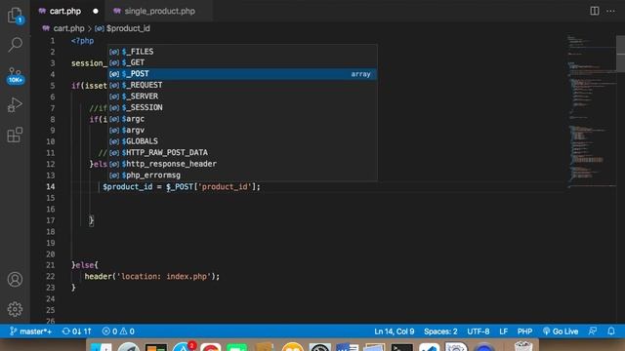Click the unsaved dot on cart.php tab
The height and width of the screenshot is (351, 625).
click(x=96, y=11)
